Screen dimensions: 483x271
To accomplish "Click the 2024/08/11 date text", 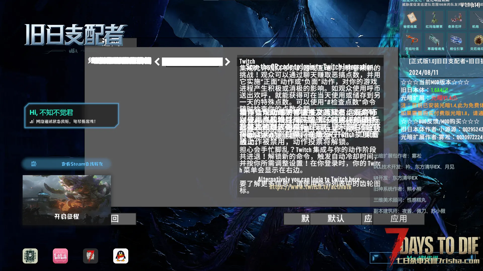I will coord(424,73).
